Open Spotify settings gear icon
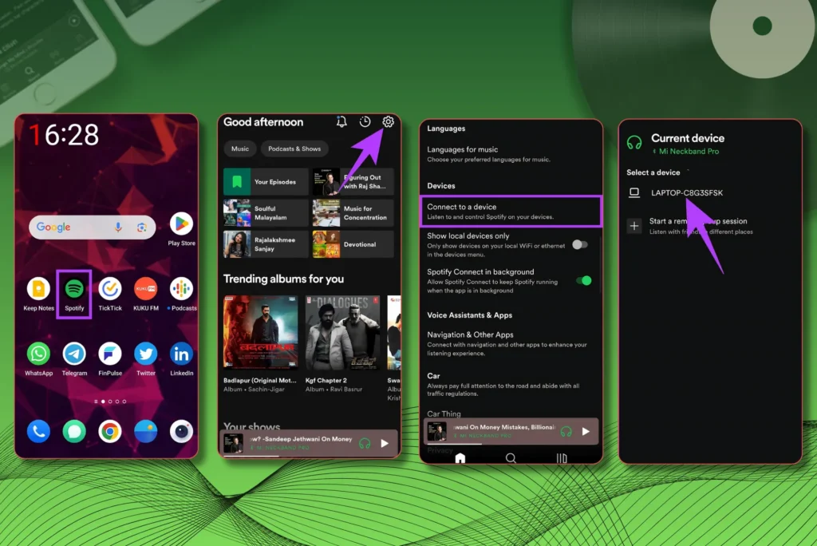This screenshot has width=817, height=546. coord(389,122)
